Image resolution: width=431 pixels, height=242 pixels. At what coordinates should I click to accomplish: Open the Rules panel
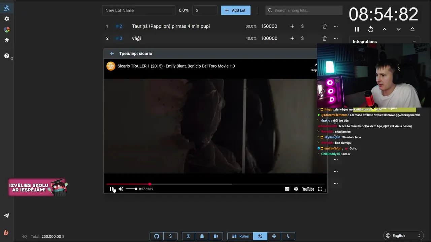point(240,236)
